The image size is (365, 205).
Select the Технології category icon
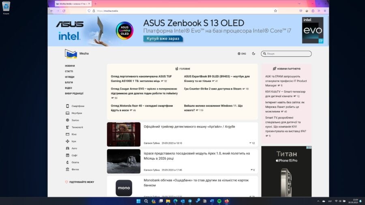pyautogui.click(x=67, y=127)
